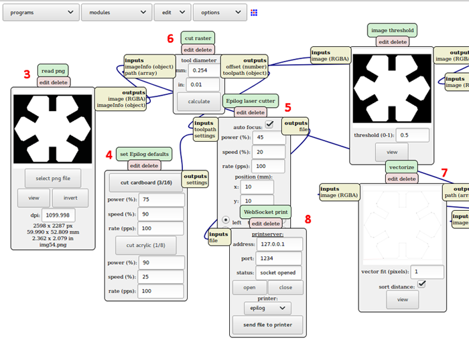Viewport: 469px width, 346px height.
Task: Click laser cutter power (%) field showing 45
Action: tap(269, 137)
